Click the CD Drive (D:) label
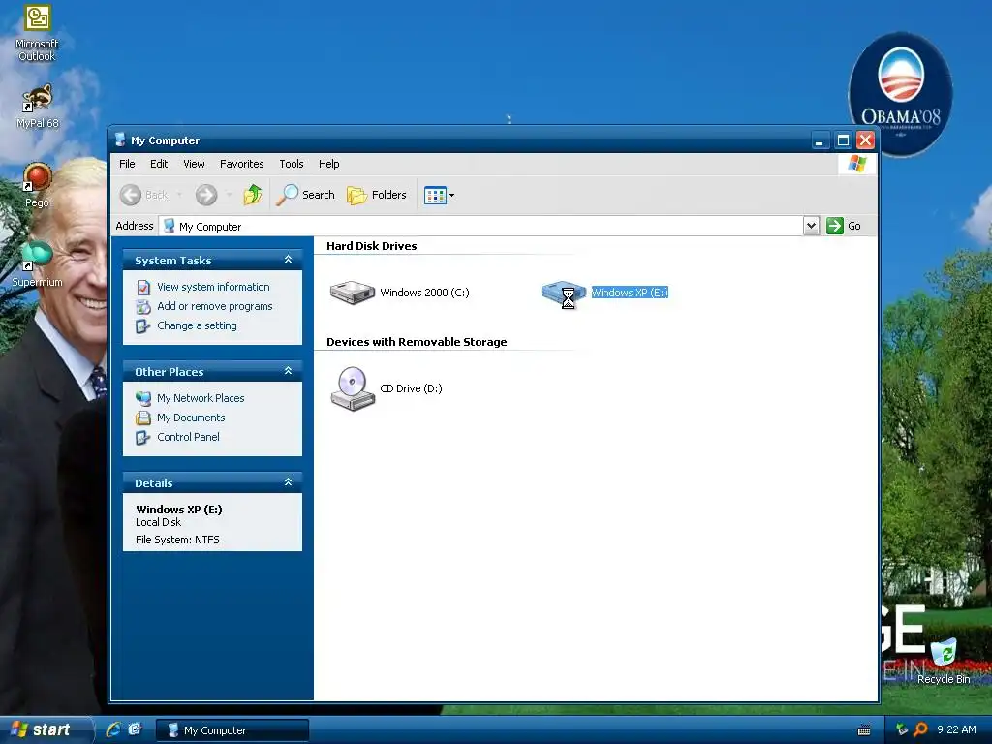Image resolution: width=992 pixels, height=744 pixels. tap(411, 388)
